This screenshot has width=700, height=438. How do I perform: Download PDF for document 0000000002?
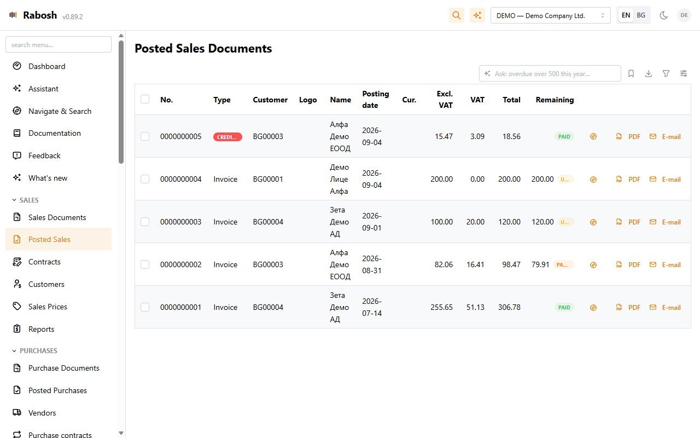coord(628,264)
